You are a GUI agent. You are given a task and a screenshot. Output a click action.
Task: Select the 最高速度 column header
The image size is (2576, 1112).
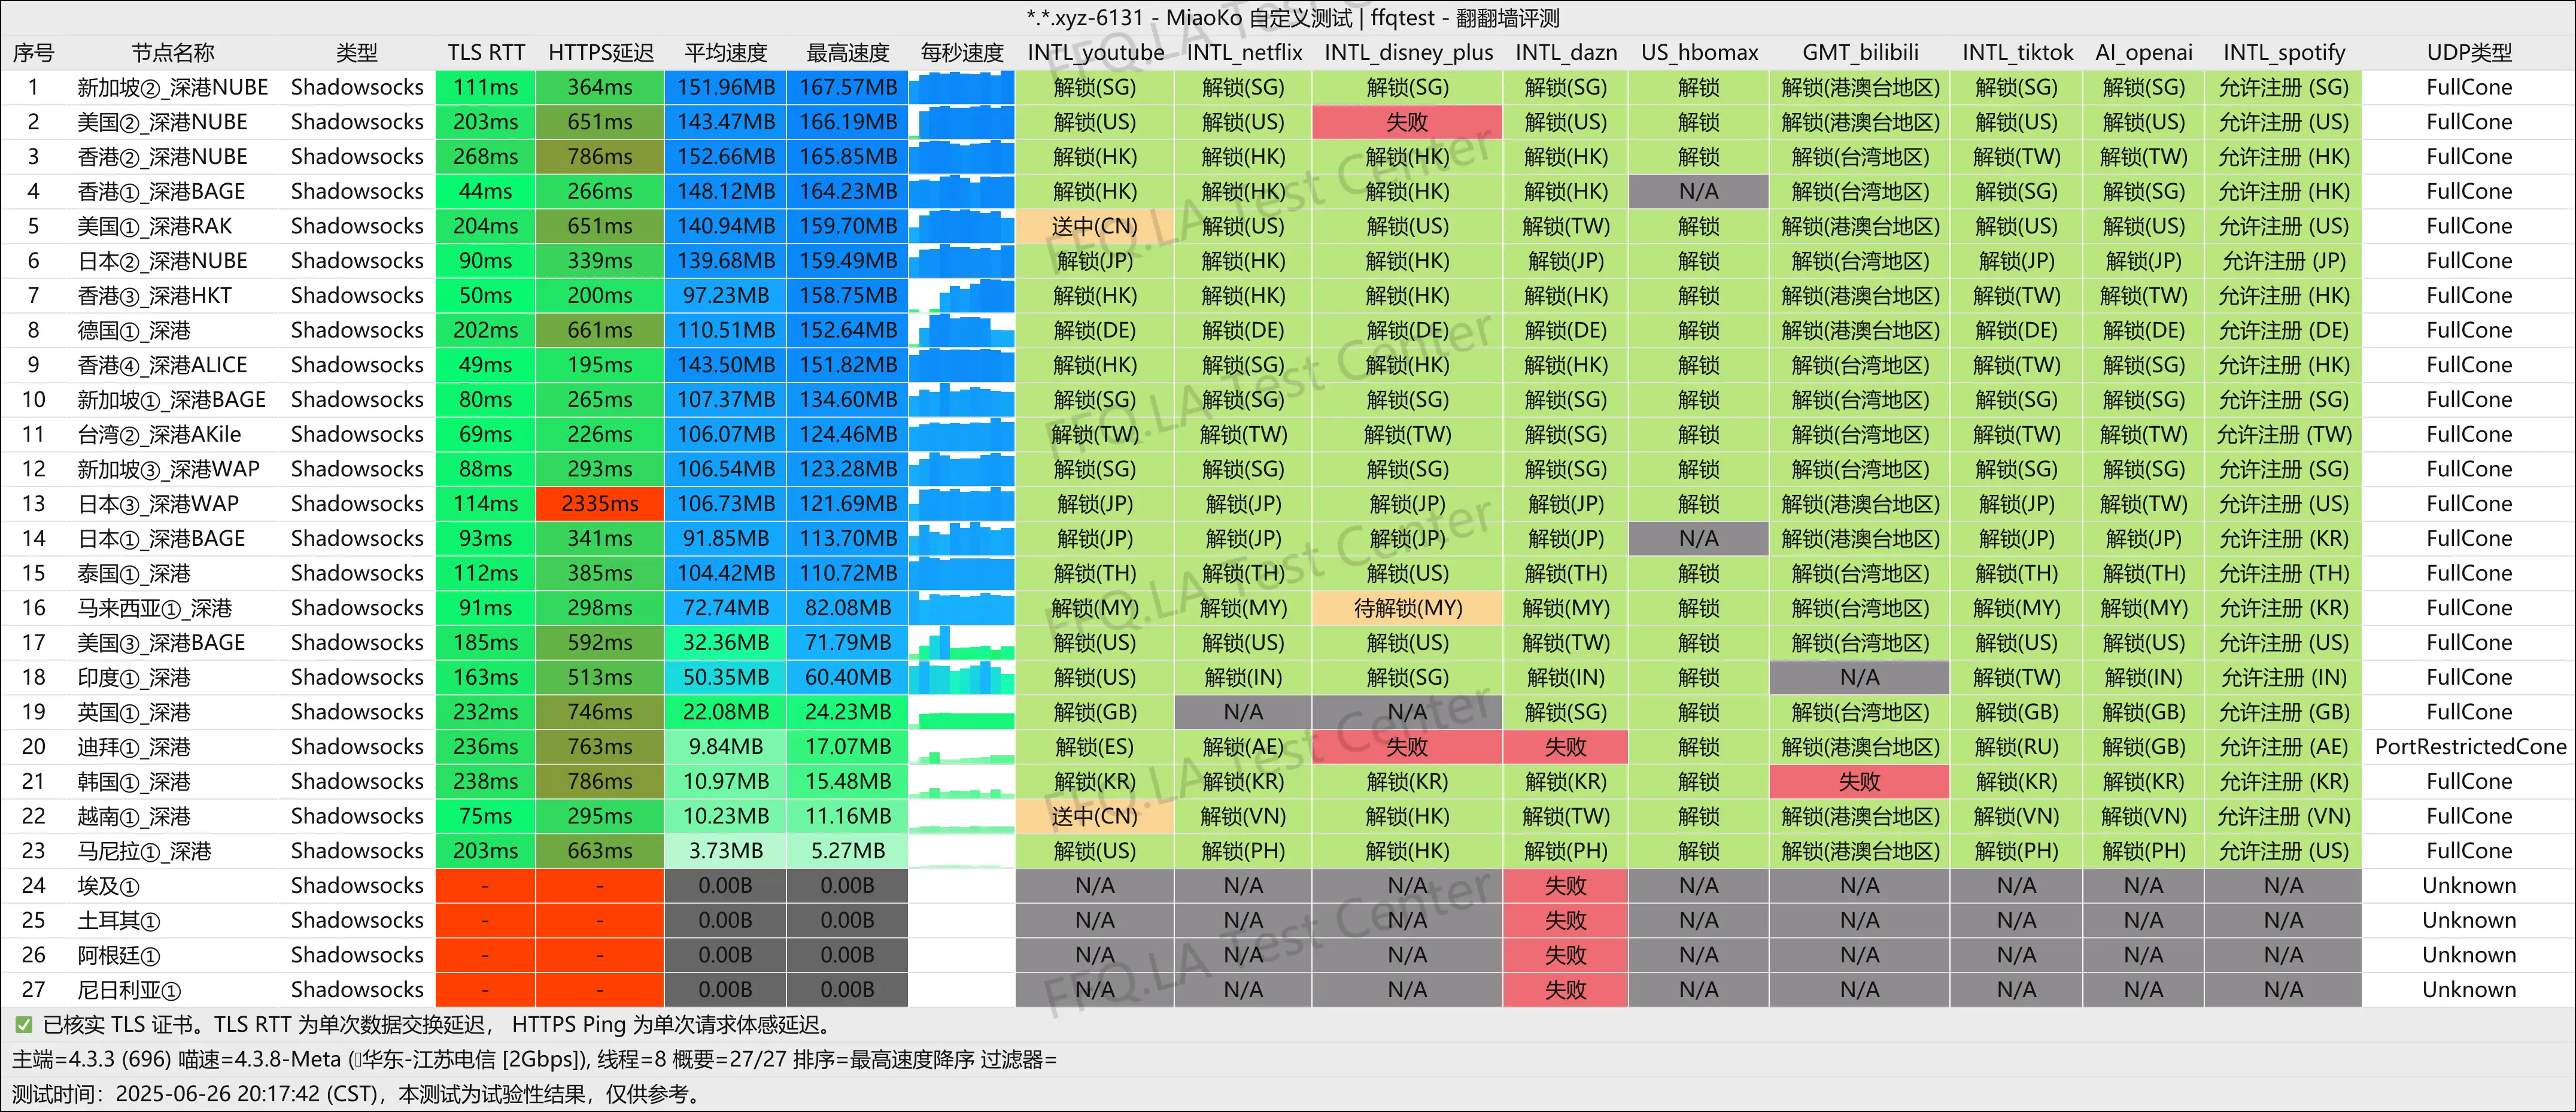[848, 53]
